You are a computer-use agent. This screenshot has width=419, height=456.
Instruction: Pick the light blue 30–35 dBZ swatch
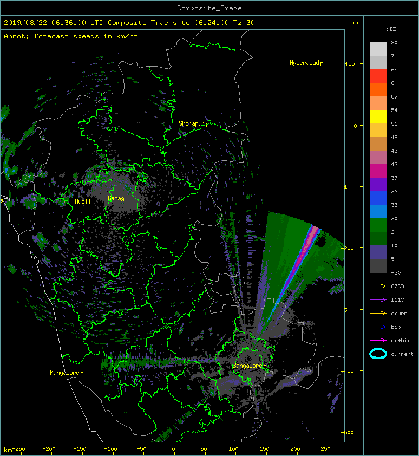[x=378, y=212]
